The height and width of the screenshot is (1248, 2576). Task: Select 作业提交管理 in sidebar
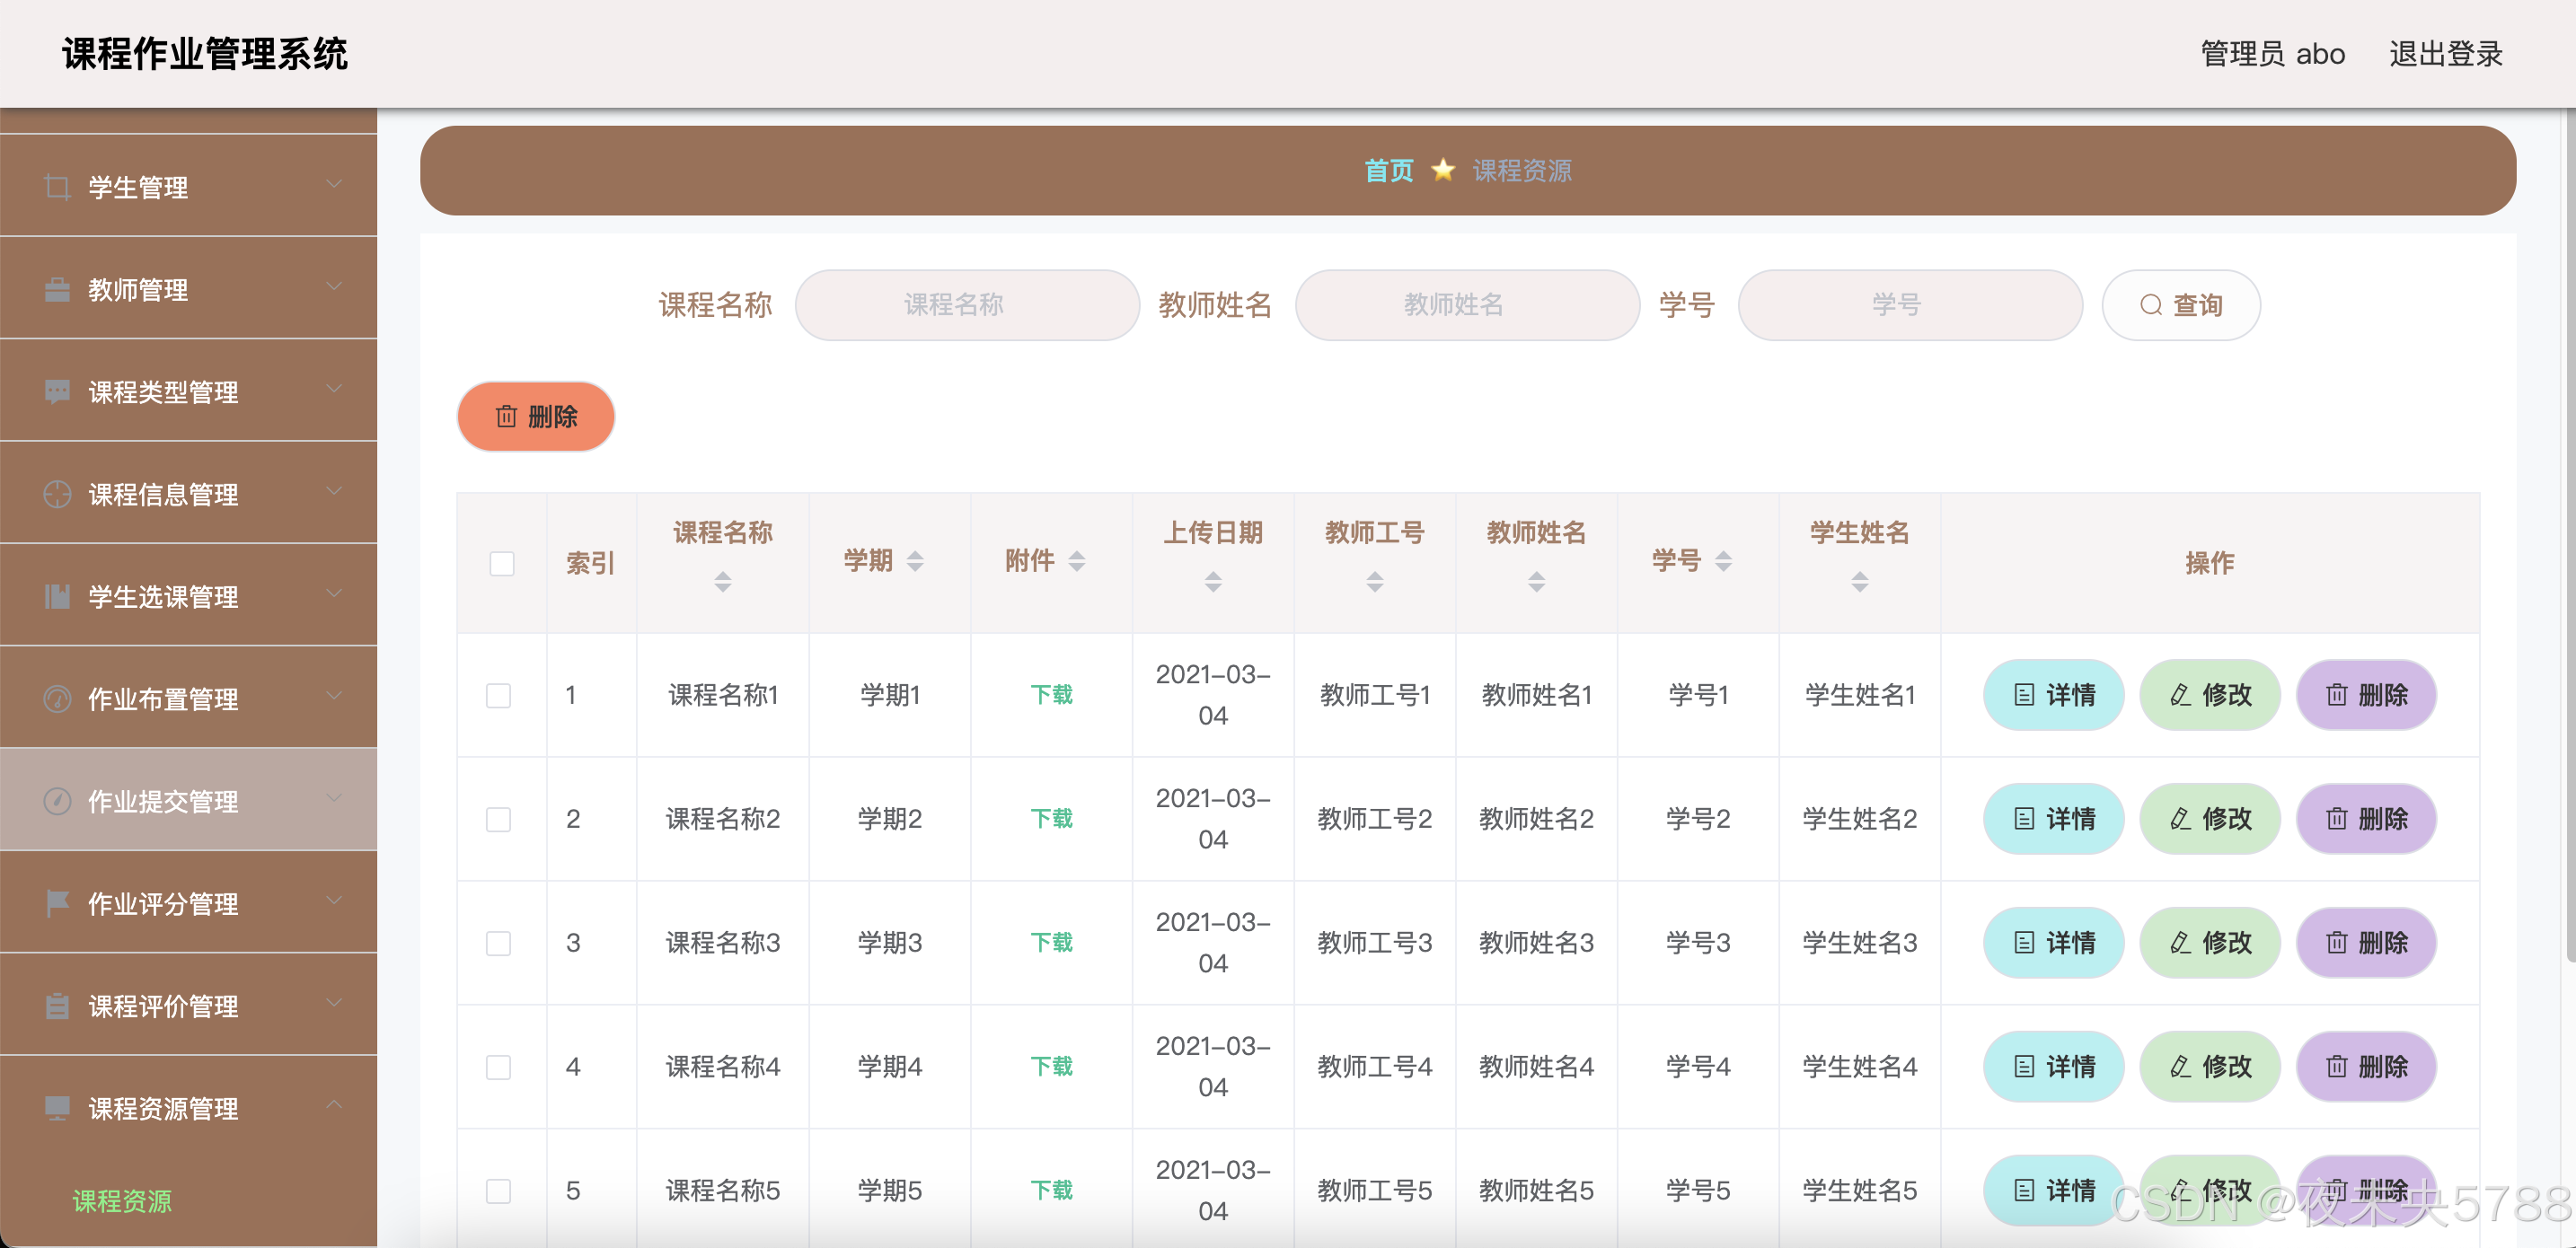pos(163,801)
